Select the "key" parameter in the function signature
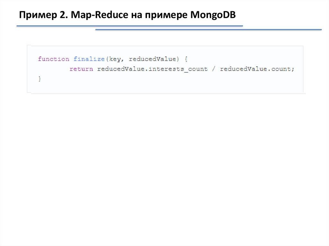Screen dimensions: 329x246 pyautogui.click(x=115, y=59)
